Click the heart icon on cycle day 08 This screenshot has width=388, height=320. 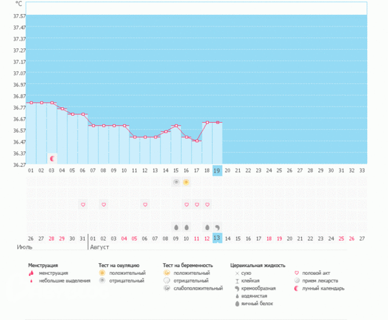[103, 204]
